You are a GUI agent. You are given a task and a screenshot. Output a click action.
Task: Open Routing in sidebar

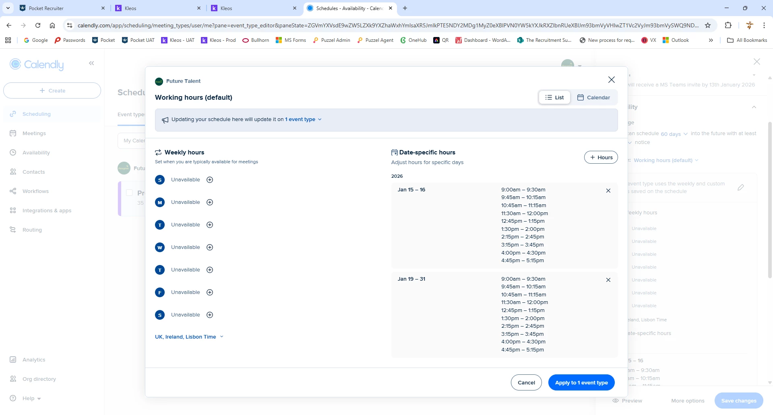click(52, 230)
